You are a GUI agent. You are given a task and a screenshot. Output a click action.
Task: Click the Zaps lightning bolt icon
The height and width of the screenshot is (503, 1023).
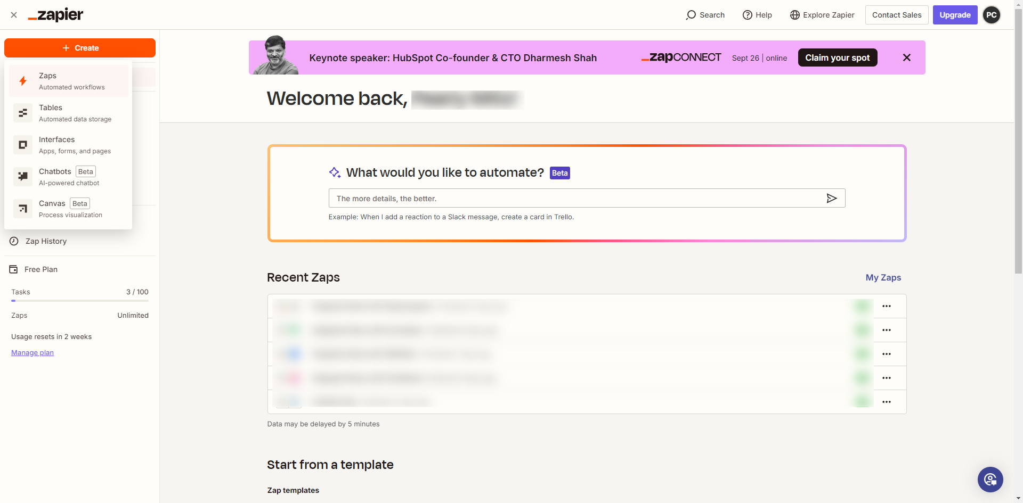pos(23,81)
